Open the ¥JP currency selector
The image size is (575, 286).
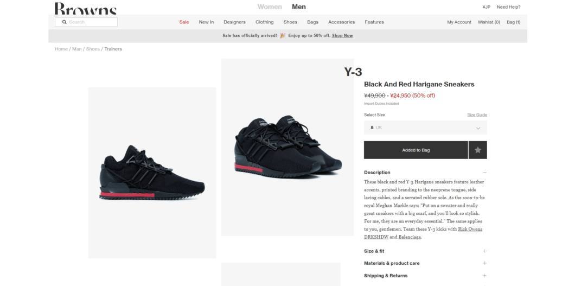click(486, 7)
